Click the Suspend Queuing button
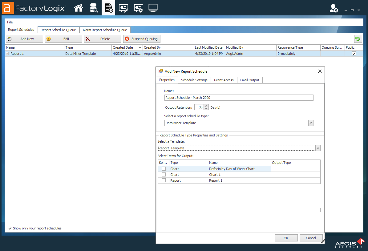Viewport: 368px width, 251px height. pyautogui.click(x=142, y=38)
